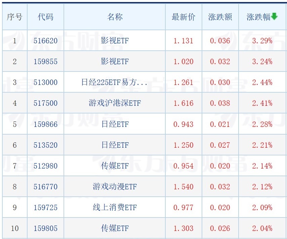Sort by the 涨跌额 column header

tap(220, 17)
